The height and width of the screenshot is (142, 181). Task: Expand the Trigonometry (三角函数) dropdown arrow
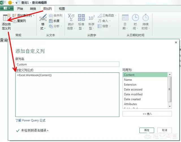(x=116, y=15)
